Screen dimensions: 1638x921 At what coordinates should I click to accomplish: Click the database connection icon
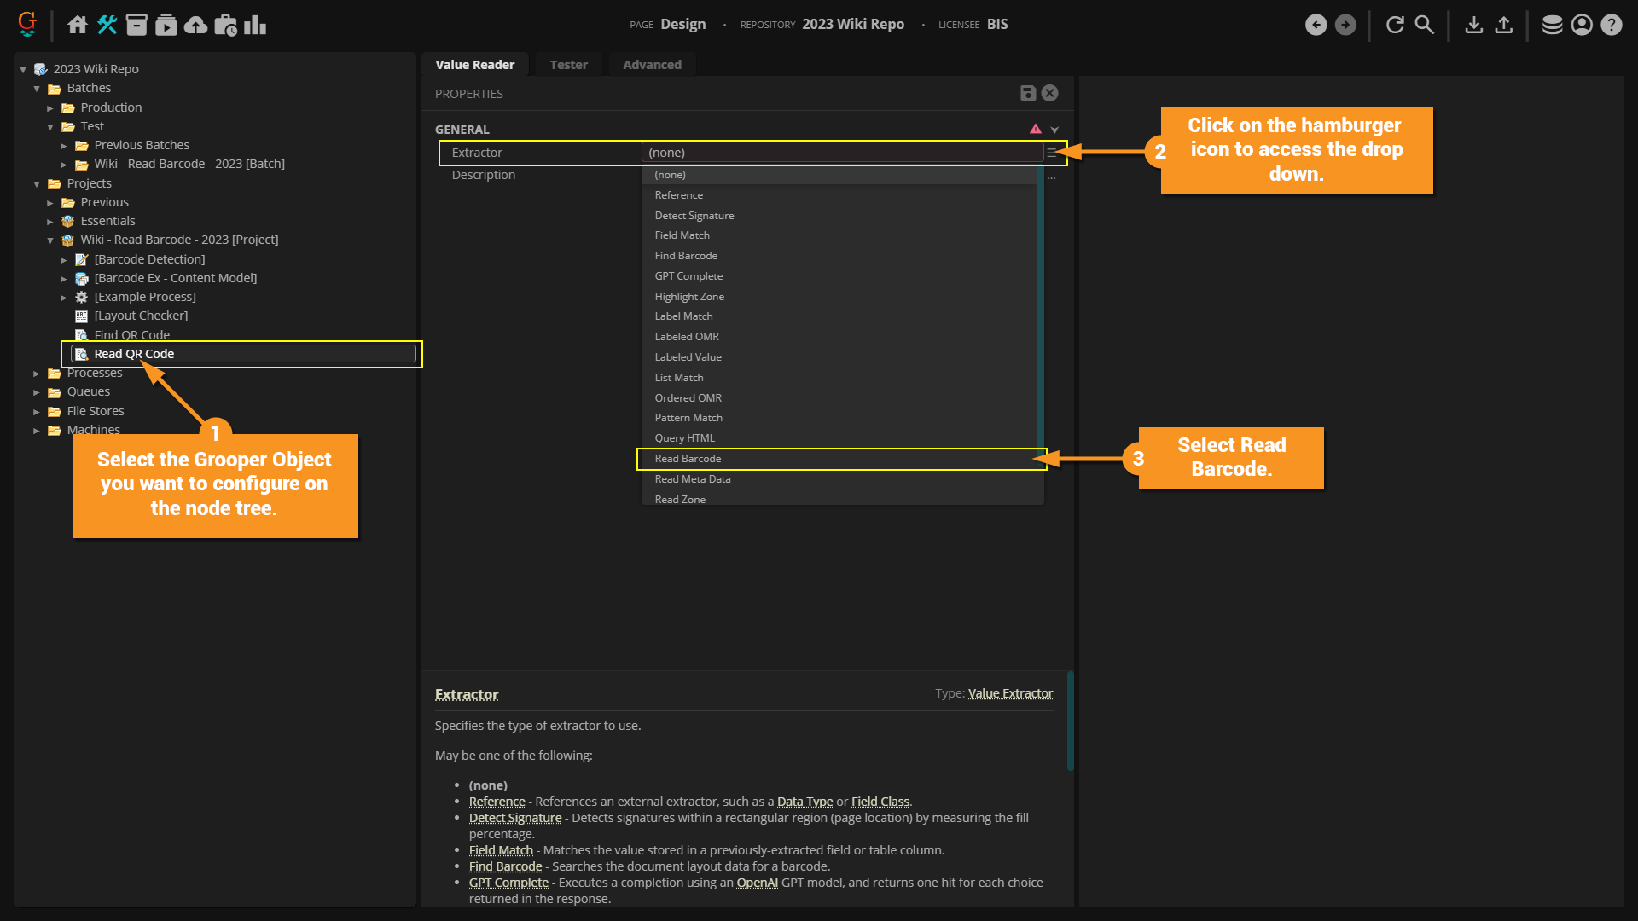pyautogui.click(x=1552, y=25)
